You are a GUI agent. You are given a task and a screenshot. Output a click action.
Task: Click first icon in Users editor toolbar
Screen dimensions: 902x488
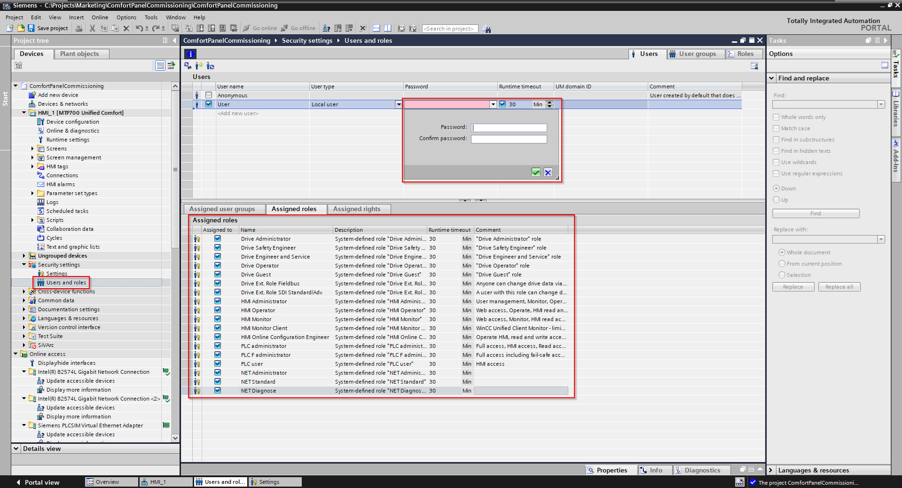188,66
